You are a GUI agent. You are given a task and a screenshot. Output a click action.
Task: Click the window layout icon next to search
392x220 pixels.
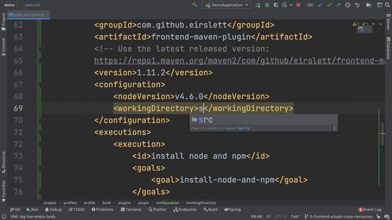pyautogui.click(x=380, y=5)
